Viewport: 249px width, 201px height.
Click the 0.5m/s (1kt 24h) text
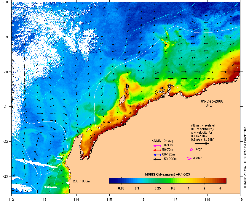click(203, 140)
